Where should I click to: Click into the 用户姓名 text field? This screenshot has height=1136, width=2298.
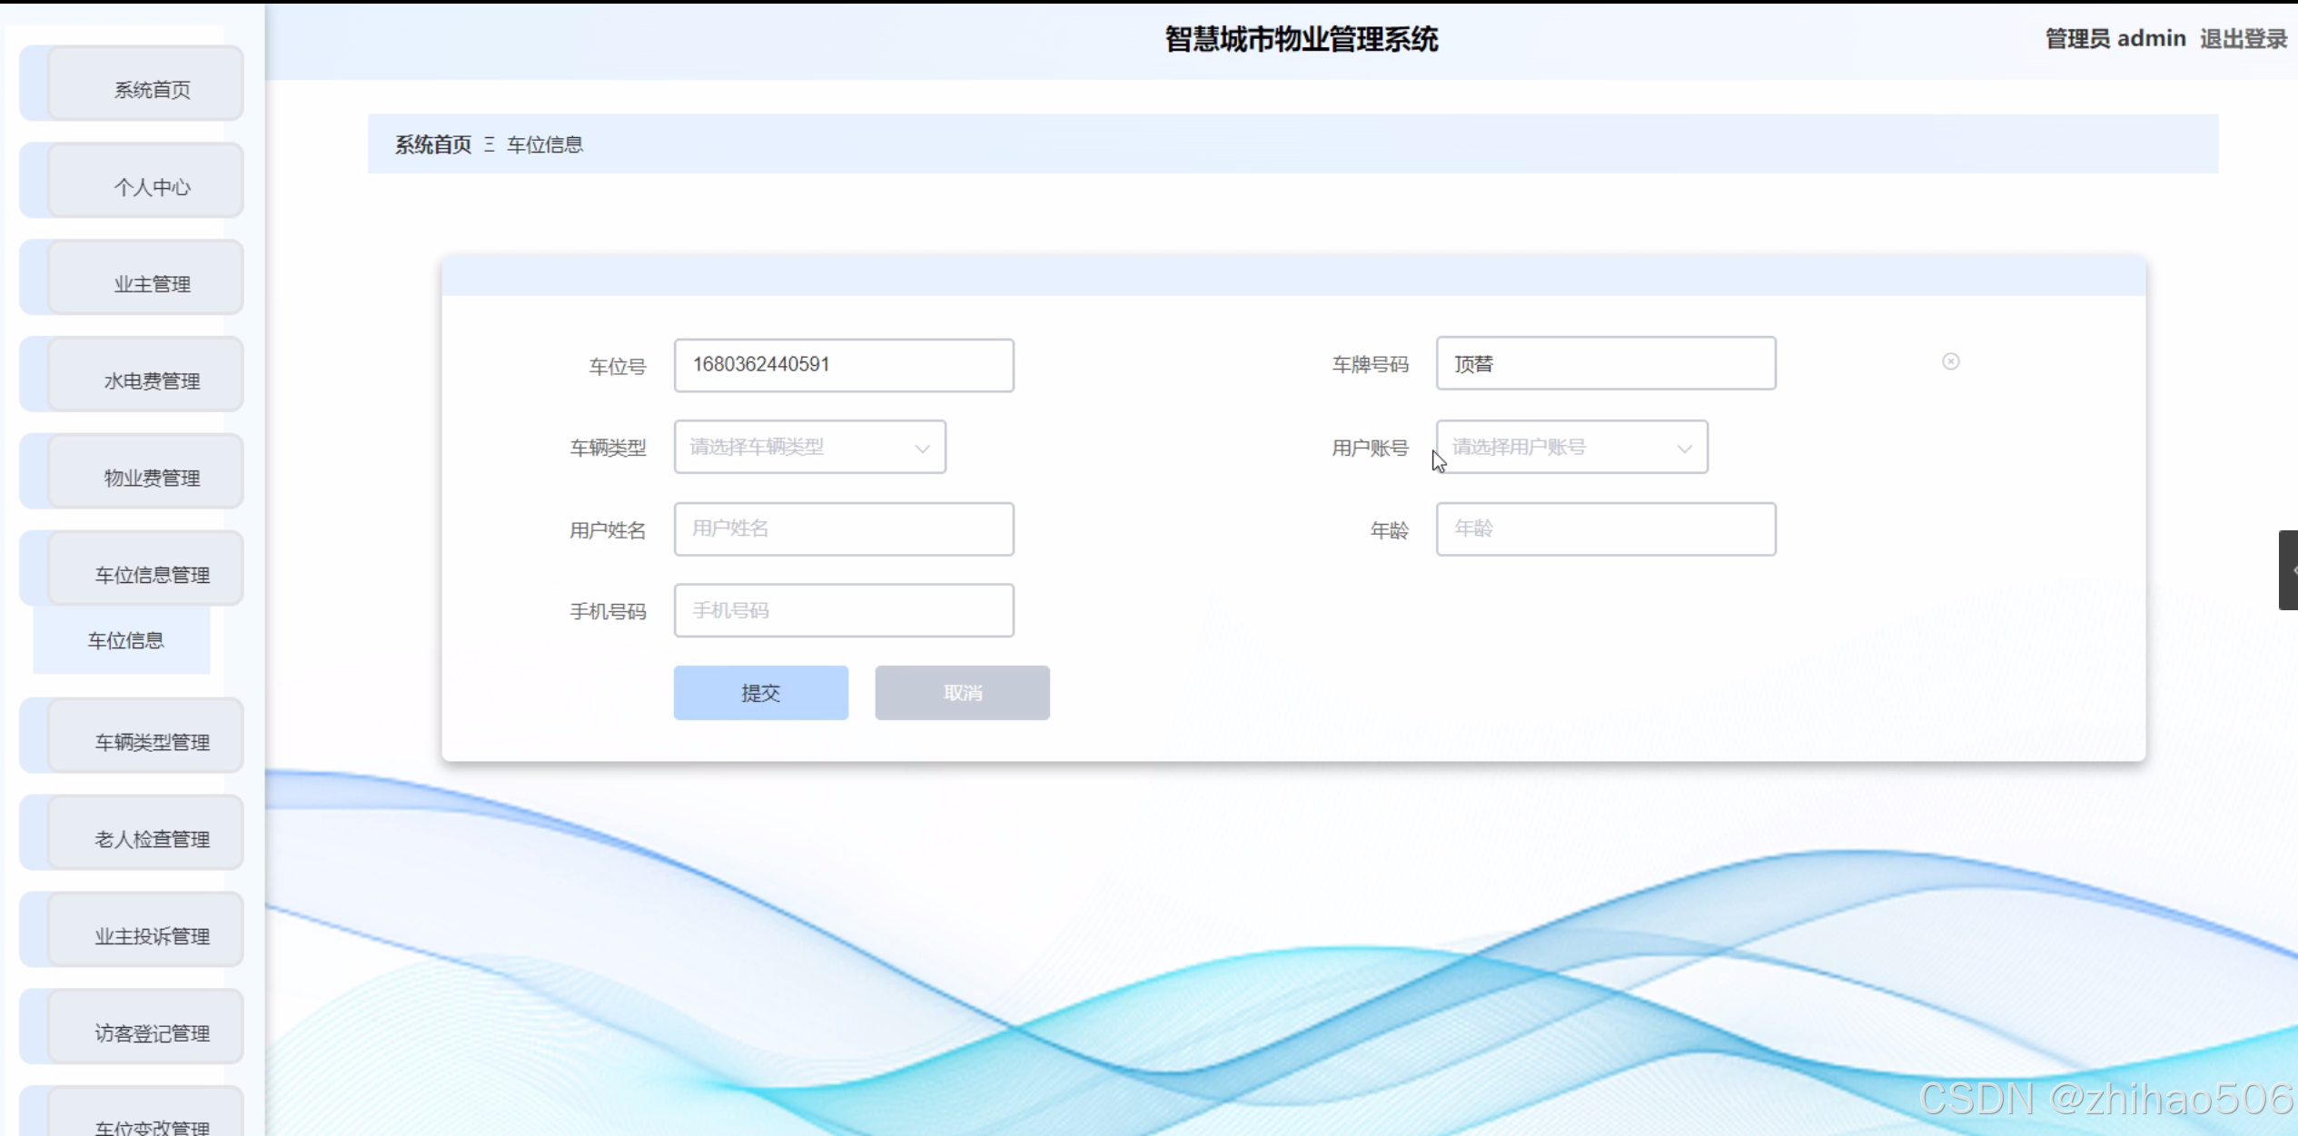843,528
